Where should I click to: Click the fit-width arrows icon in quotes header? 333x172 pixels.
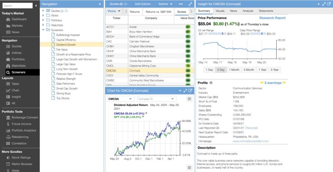tap(181, 4)
